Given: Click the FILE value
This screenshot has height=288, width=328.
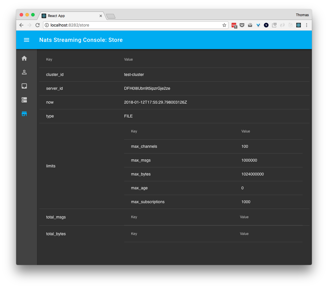Looking at the screenshot, I should click(x=128, y=116).
